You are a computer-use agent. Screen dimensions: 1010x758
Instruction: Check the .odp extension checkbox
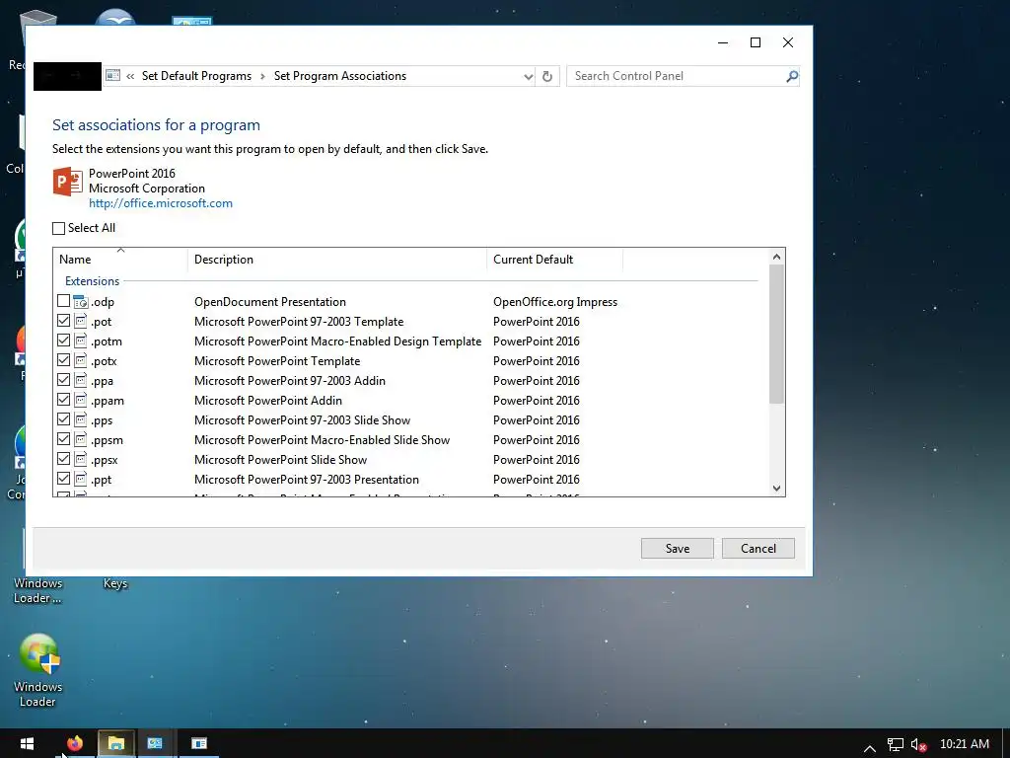(63, 301)
